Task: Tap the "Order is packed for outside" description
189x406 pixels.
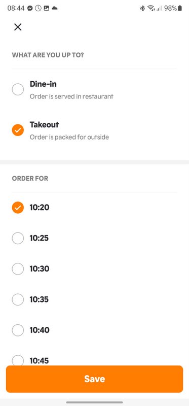Action: pyautogui.click(x=69, y=137)
